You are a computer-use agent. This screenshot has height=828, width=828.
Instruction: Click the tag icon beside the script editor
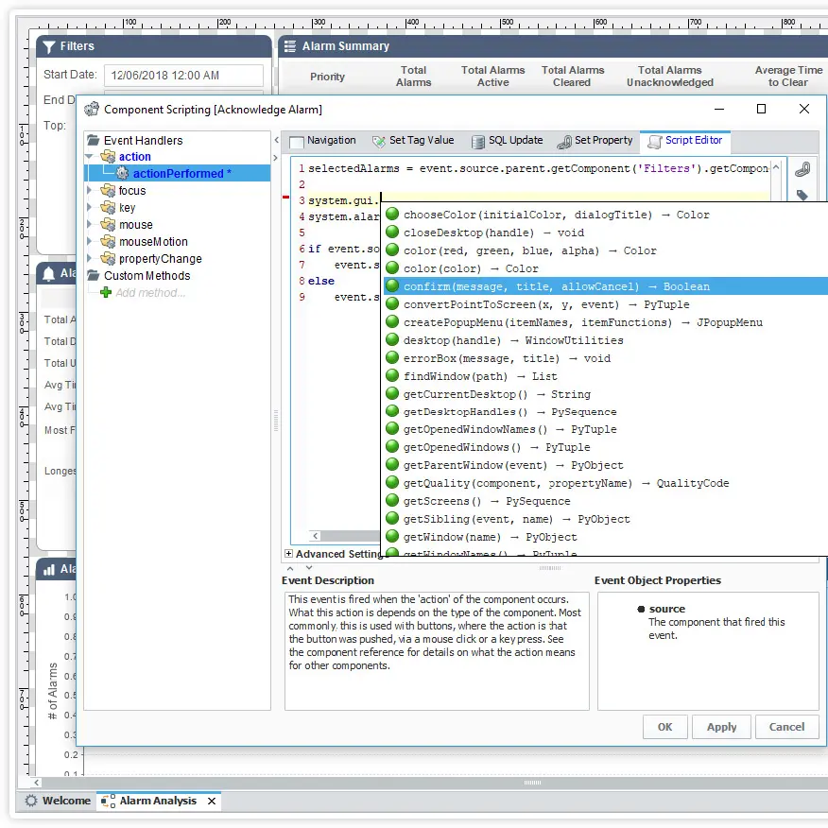802,196
